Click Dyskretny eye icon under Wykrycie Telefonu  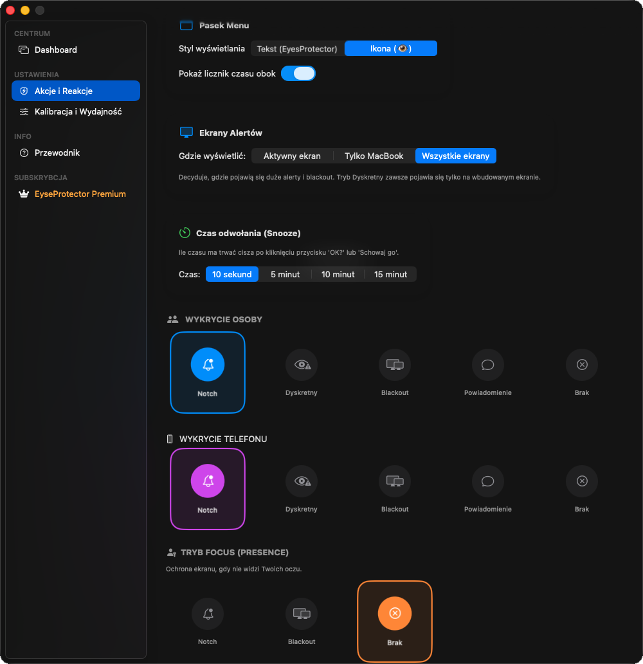(x=302, y=481)
